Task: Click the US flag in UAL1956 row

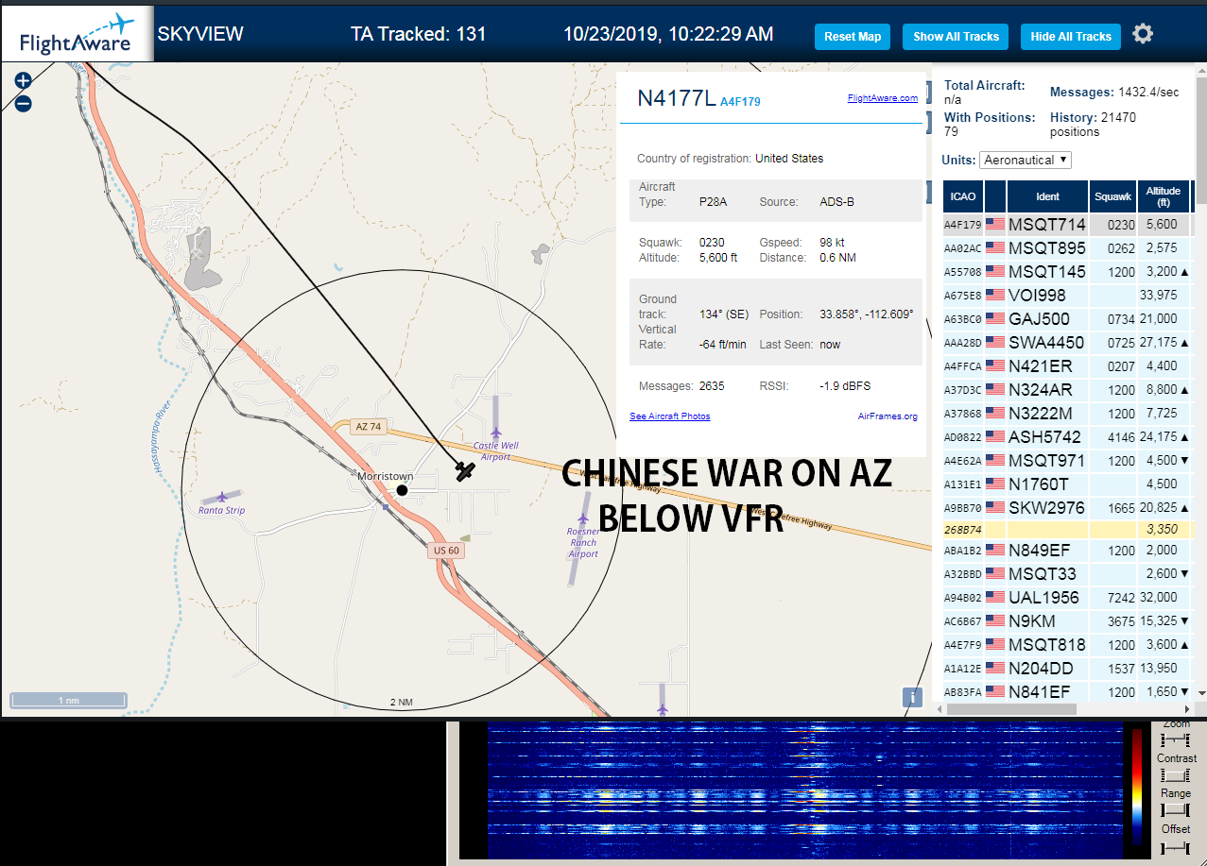Action: 995,598
